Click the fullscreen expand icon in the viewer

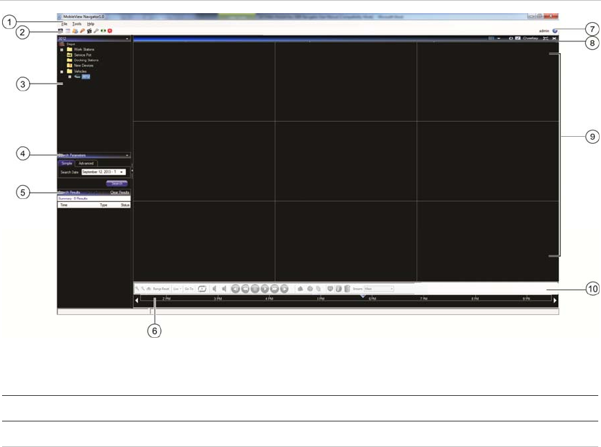tap(546, 38)
